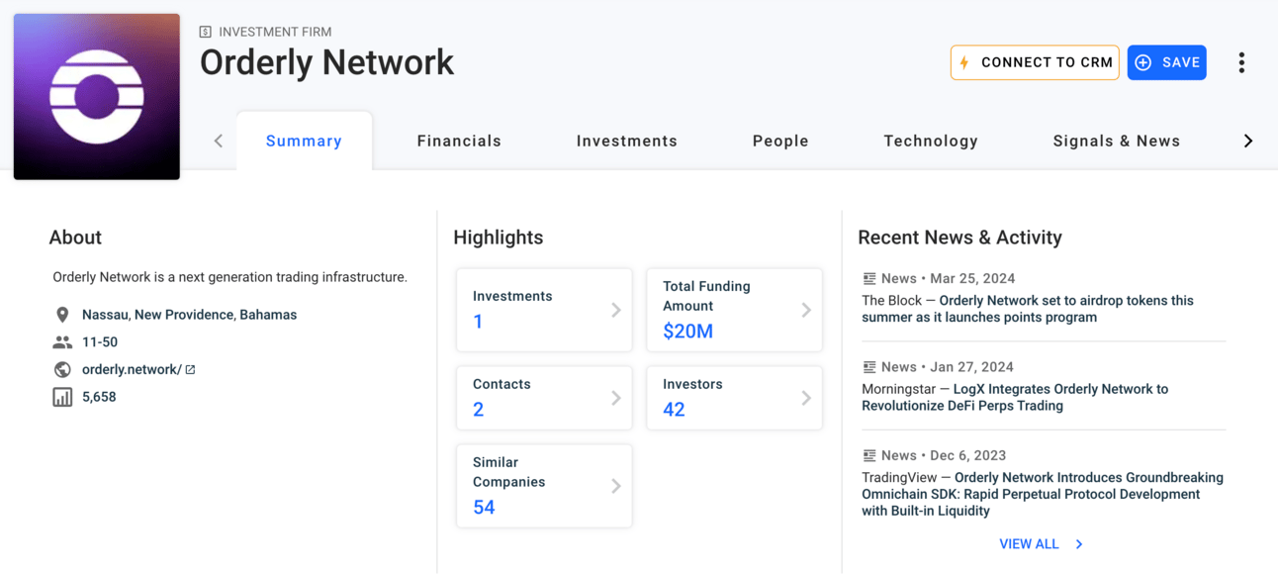Click the plus circle icon in Save
The width and height of the screenshot is (1278, 575).
coord(1143,62)
